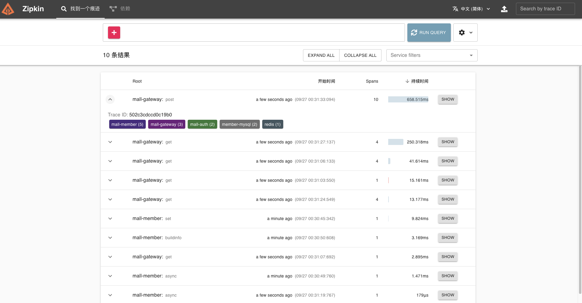Expand the 13.177ms mall-gateway get row
This screenshot has width=582, height=303.
point(110,199)
